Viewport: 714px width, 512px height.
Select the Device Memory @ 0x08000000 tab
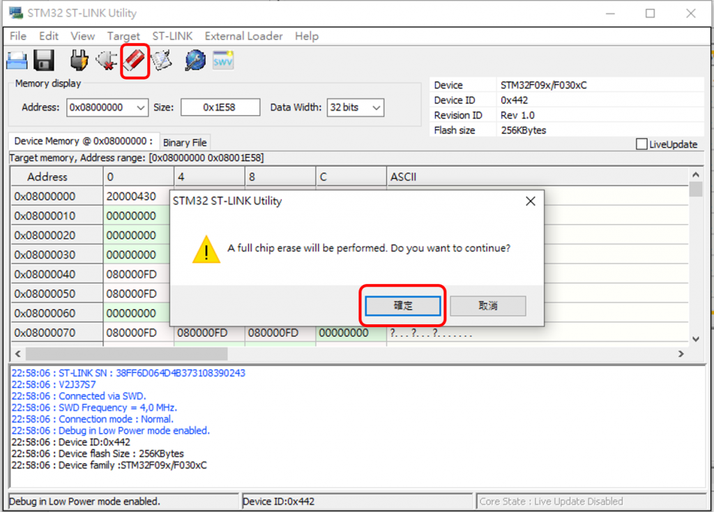[84, 141]
